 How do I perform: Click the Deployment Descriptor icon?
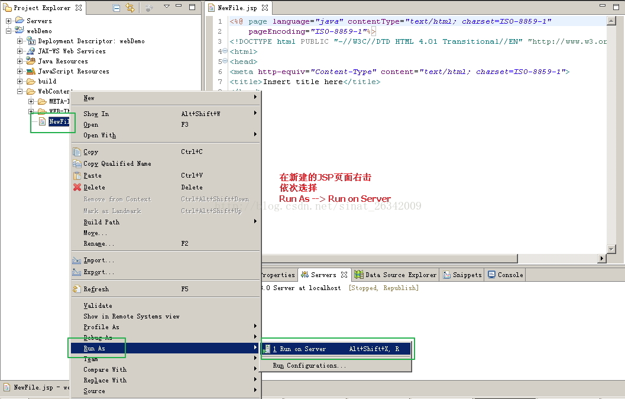tap(31, 41)
